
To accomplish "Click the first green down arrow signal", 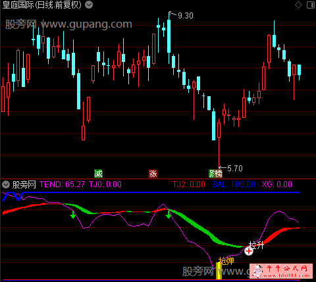I will (x=73, y=215).
